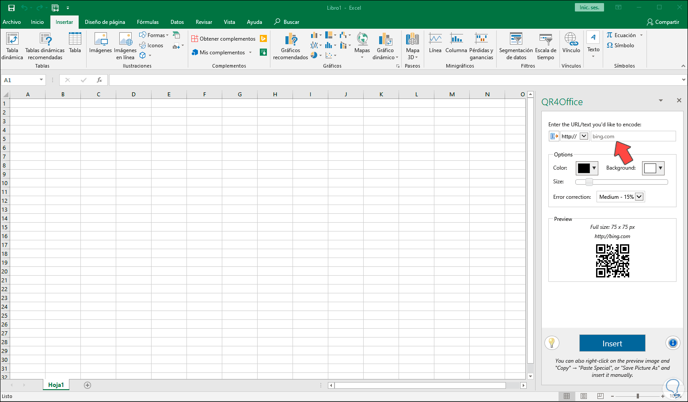
Task: Open the Símbolo dialog
Action: point(620,46)
